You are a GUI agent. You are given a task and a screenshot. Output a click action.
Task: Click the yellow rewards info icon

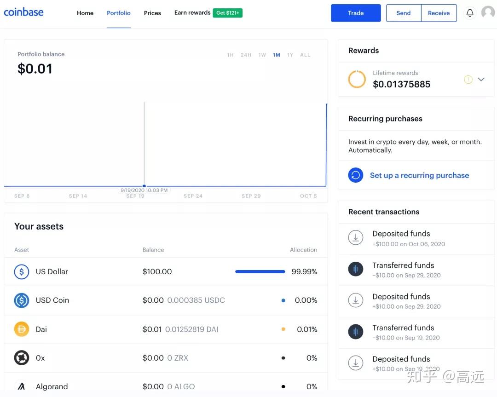point(468,79)
